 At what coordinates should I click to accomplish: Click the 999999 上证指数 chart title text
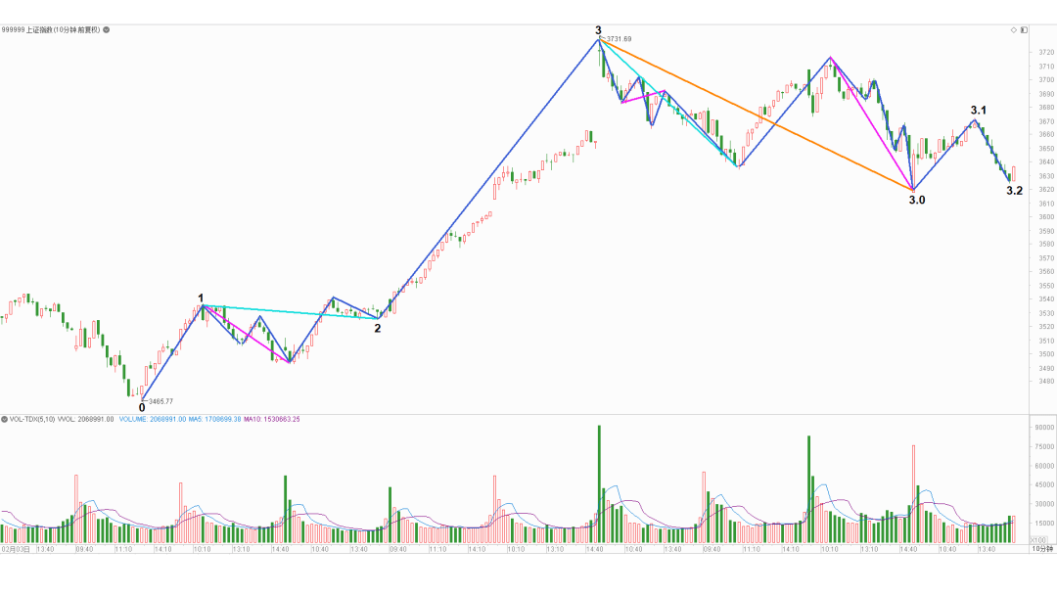pos(49,30)
